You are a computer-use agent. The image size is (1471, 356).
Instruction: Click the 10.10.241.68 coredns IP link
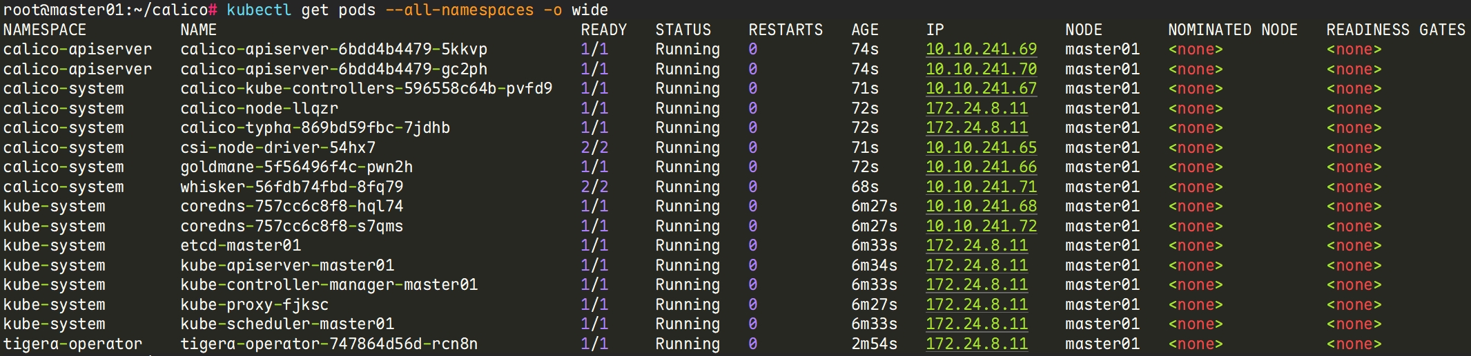tap(981, 207)
